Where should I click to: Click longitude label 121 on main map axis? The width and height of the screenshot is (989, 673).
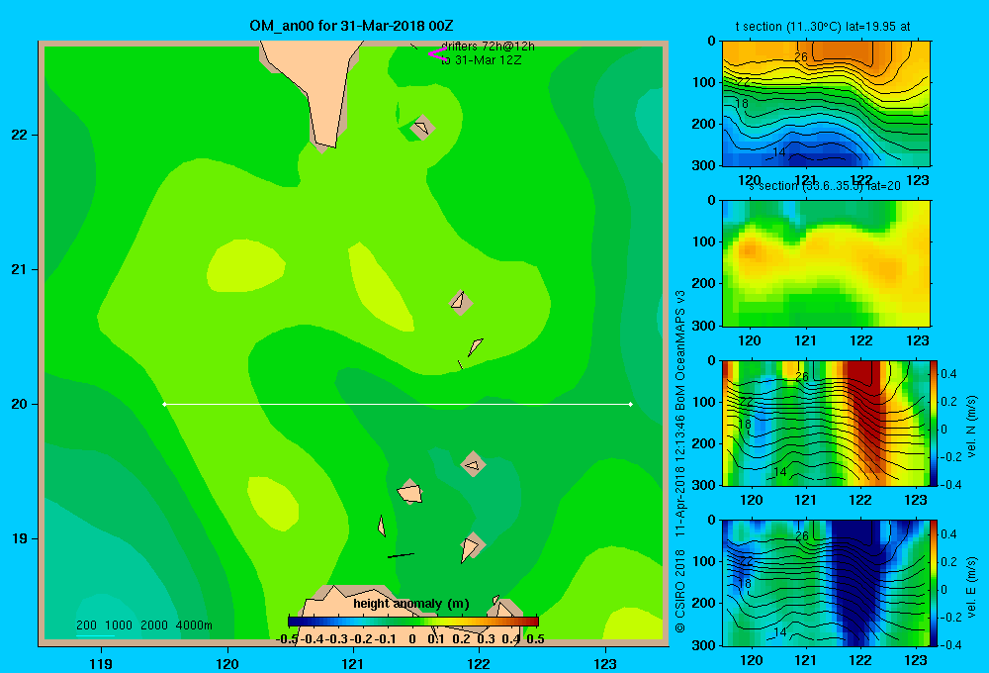coord(353,663)
